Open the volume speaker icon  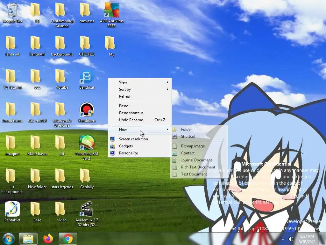(291, 239)
